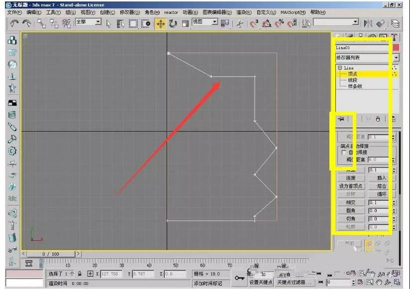Toggle the Angle Snap icon
Viewport: 410px width, 289px height.
267,24
